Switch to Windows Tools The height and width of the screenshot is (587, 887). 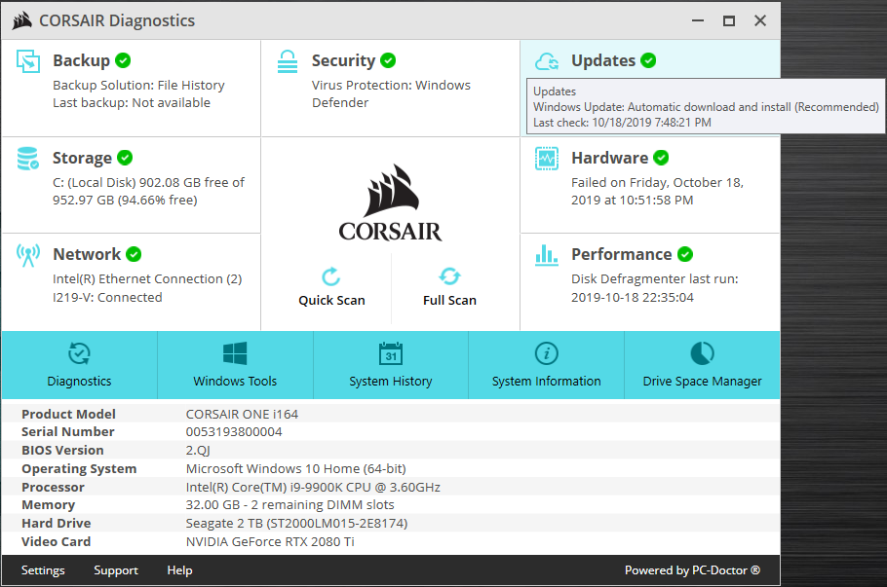tap(235, 365)
